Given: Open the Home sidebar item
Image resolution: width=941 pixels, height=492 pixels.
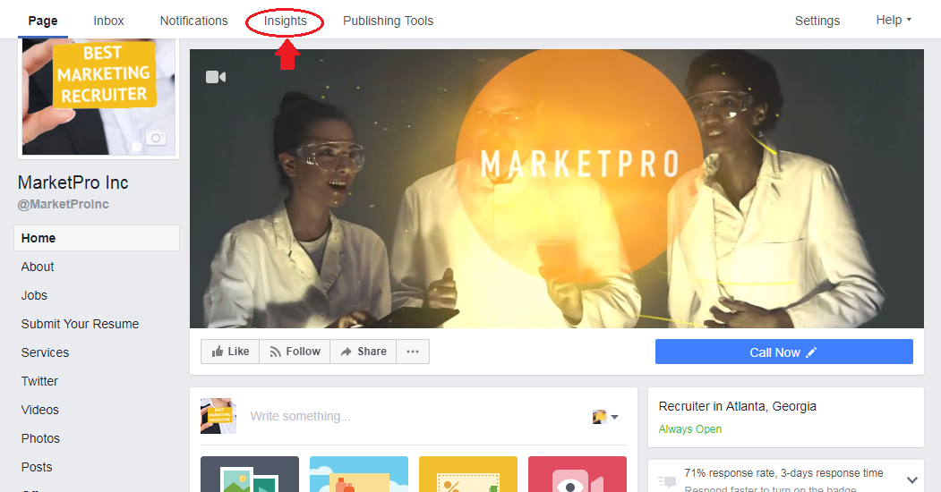Looking at the screenshot, I should point(97,238).
